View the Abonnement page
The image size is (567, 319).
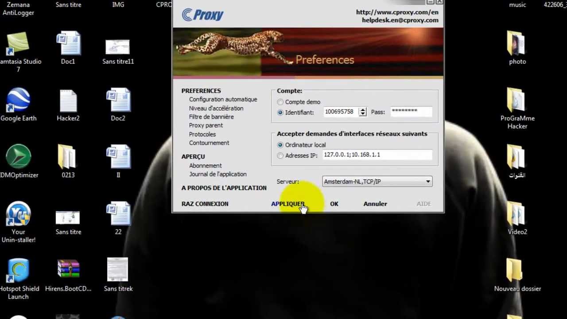pos(206,166)
